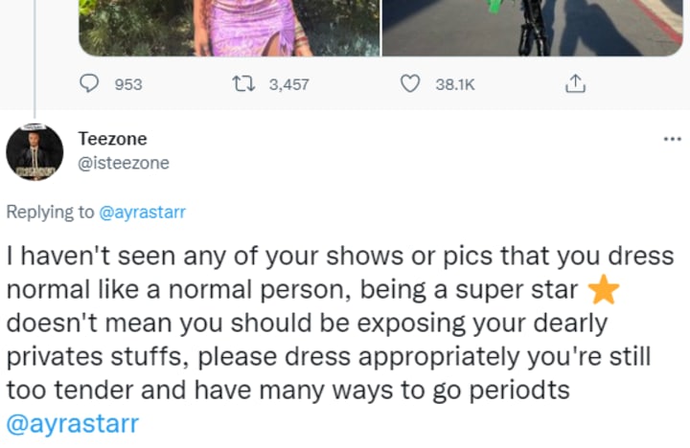690x448 pixels.
Task: Click the 953 replies count
Action: coord(127,85)
